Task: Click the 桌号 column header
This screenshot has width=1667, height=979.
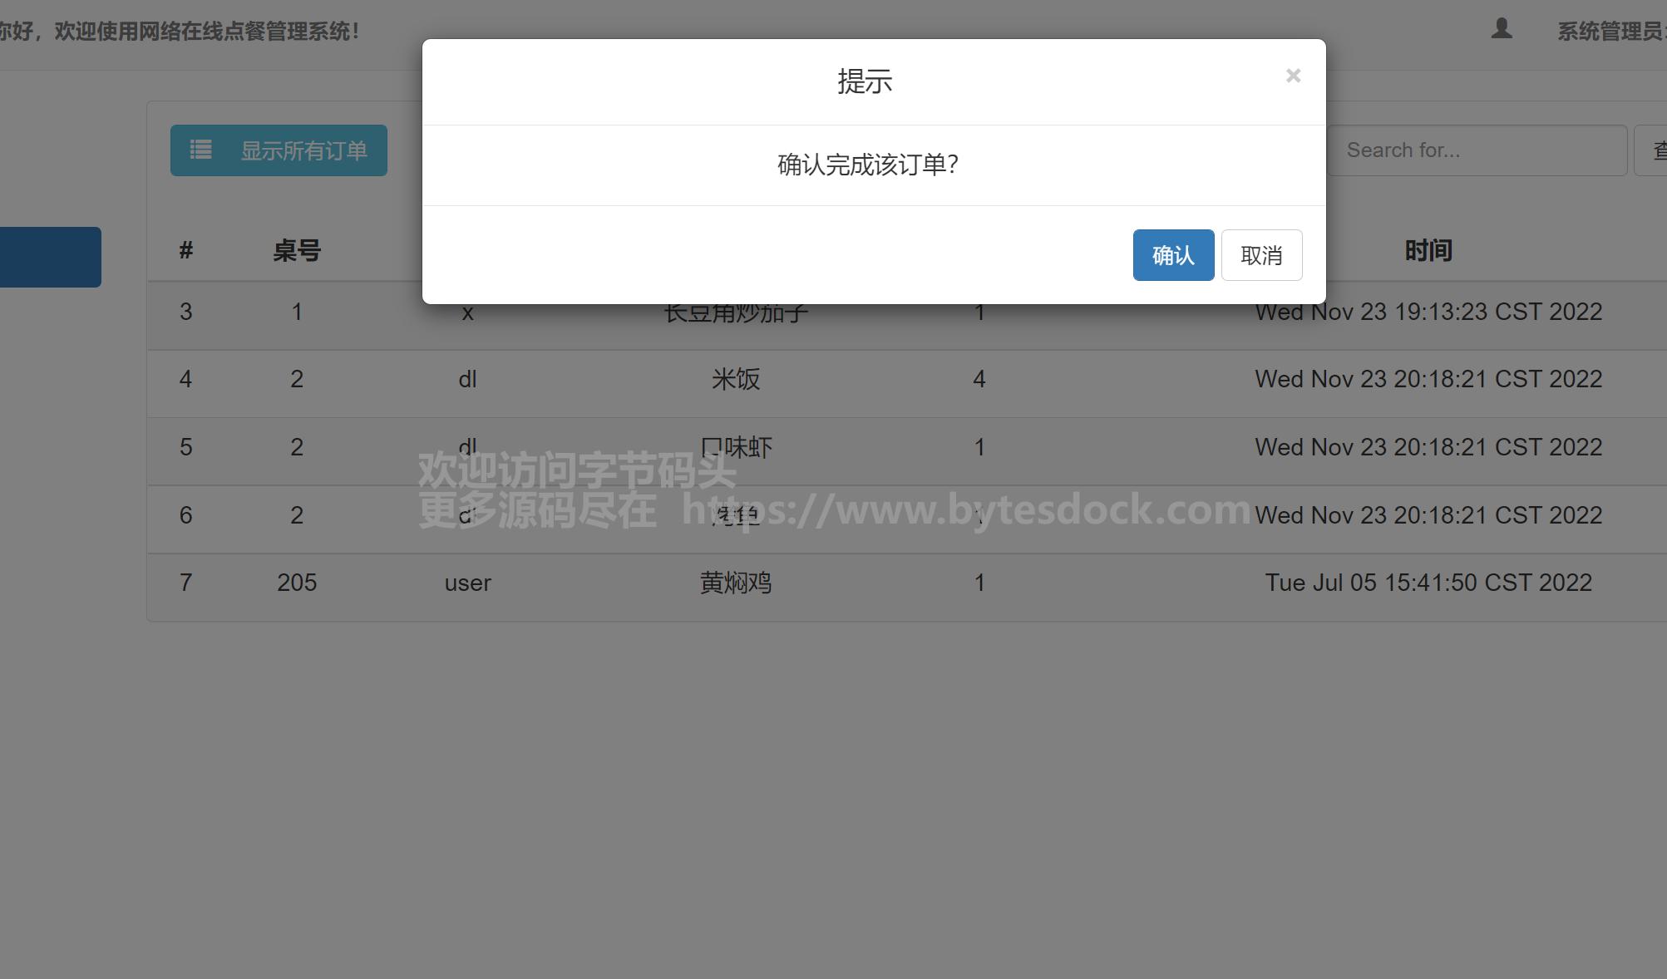Action: click(x=297, y=250)
